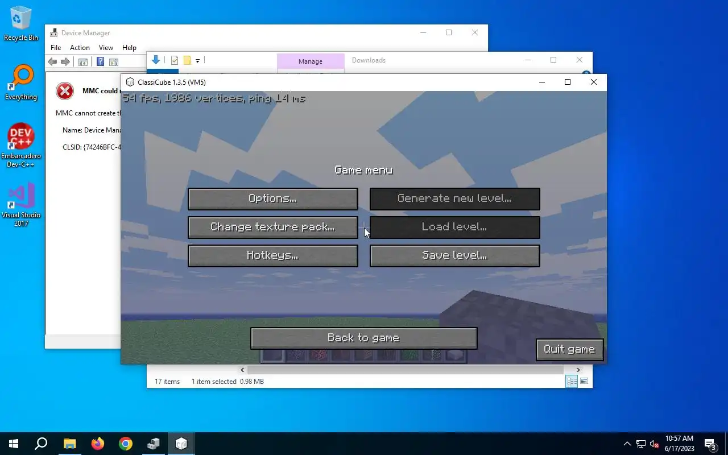The height and width of the screenshot is (455, 728).
Task: Click the "Downloads" Explorer window title
Action: coord(369,60)
